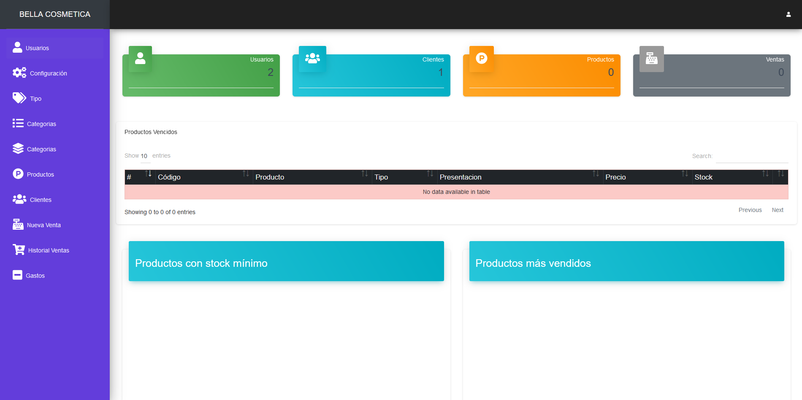Click the Usuarios person icon in sidebar
The image size is (802, 400).
click(x=17, y=47)
